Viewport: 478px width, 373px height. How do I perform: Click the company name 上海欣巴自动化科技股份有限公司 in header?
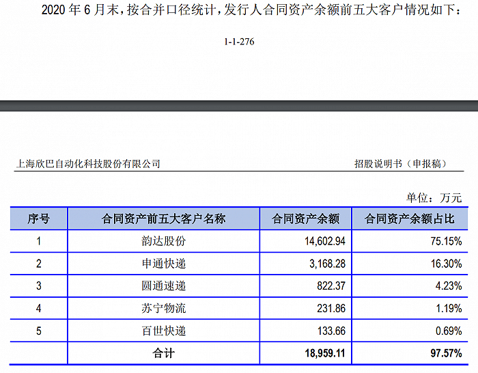(88, 164)
